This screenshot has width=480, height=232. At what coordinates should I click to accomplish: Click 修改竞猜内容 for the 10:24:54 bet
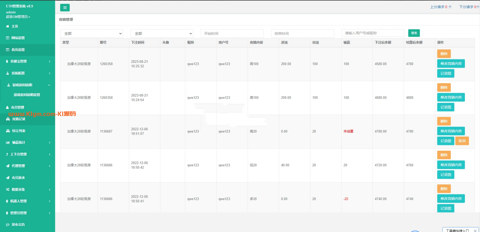[451, 97]
